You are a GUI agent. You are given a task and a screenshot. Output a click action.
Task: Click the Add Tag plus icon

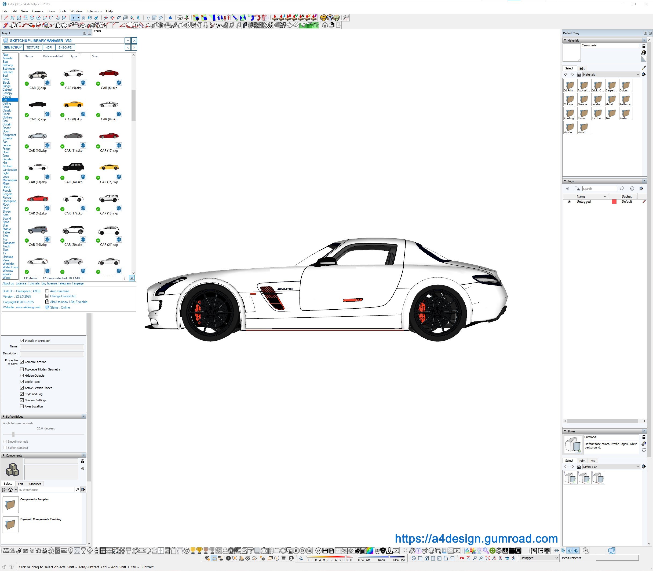pyautogui.click(x=567, y=189)
